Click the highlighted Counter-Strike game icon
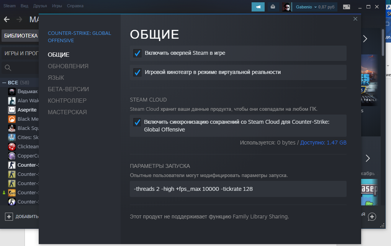 pyautogui.click(x=12, y=165)
